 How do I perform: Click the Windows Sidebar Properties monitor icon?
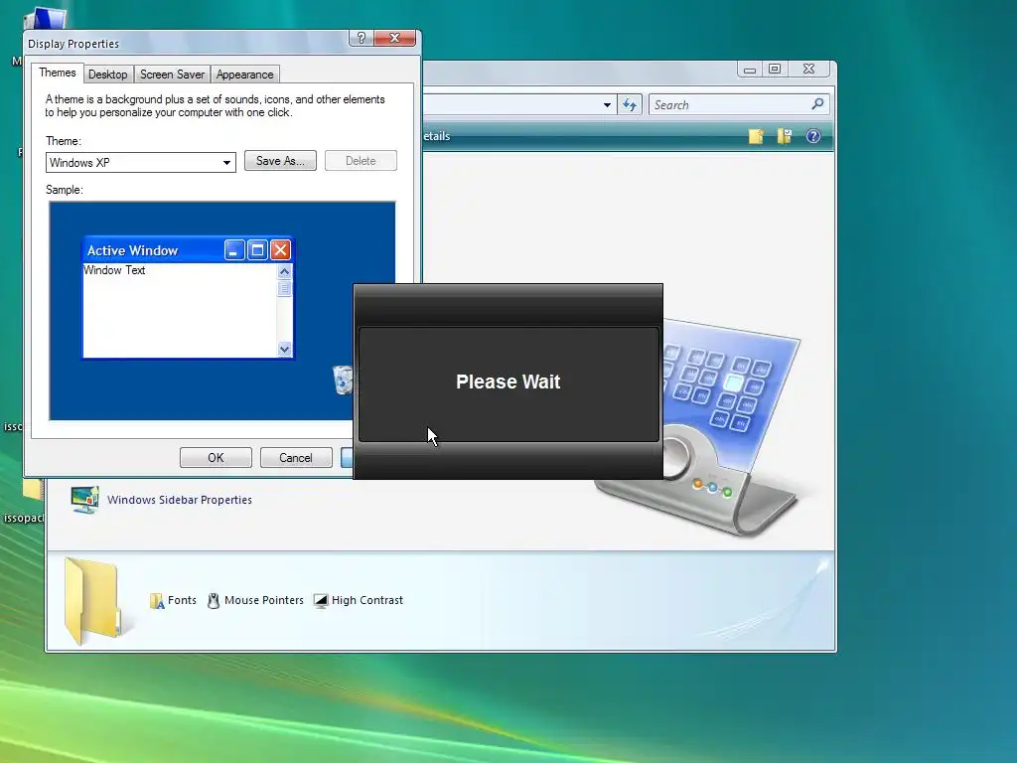tap(85, 500)
